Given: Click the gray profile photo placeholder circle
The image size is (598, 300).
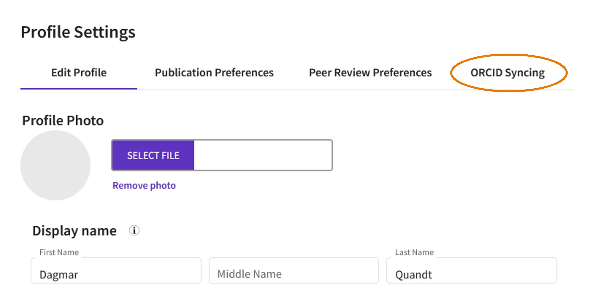Looking at the screenshot, I should (55, 165).
